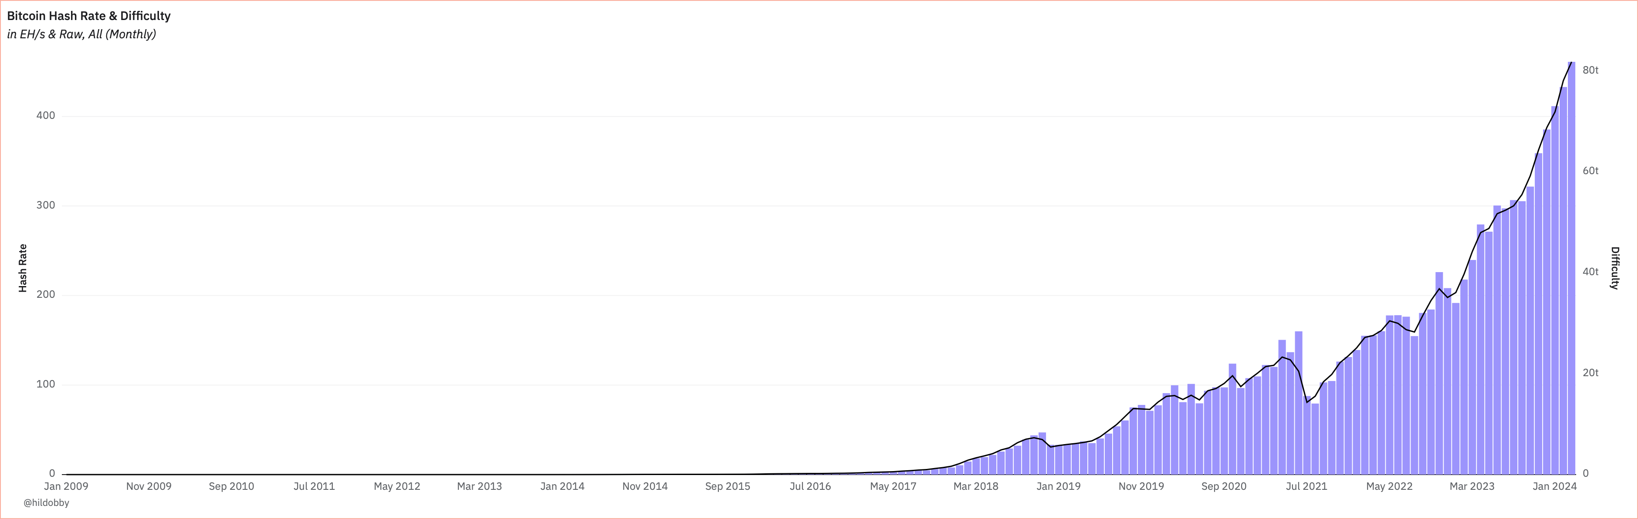Click the Jan 2009 x-axis label

(x=66, y=487)
